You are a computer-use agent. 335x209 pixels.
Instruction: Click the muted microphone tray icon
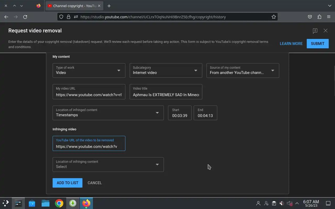pyautogui.click(x=289, y=203)
